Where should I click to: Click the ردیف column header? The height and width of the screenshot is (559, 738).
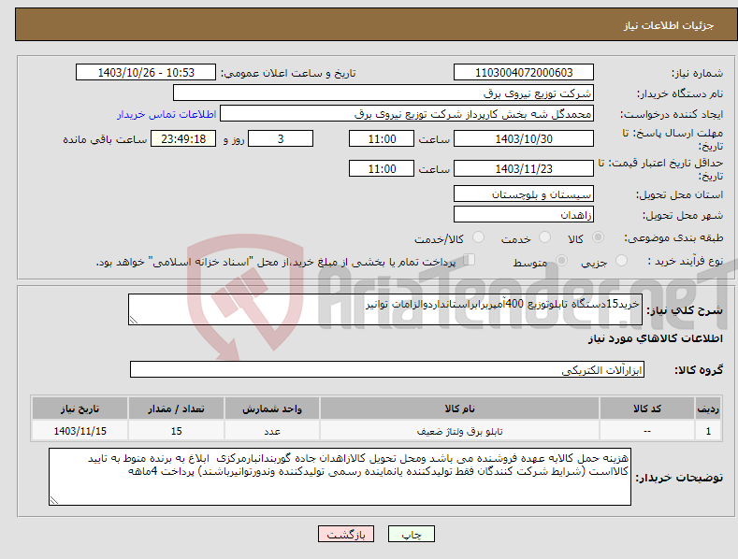[x=708, y=408]
